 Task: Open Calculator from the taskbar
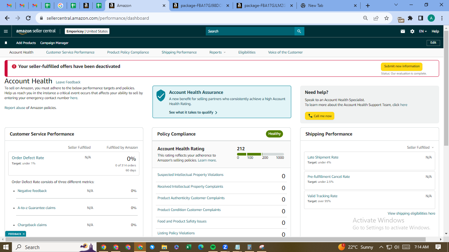[249, 247]
